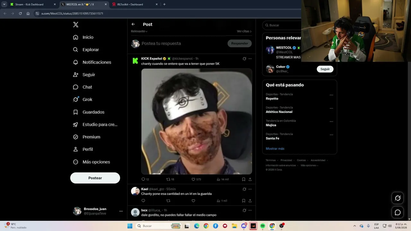Share Kael's comment

[250, 201]
